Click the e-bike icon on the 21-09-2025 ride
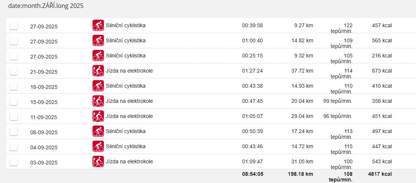The width and height of the screenshot is (416, 183). [98, 71]
